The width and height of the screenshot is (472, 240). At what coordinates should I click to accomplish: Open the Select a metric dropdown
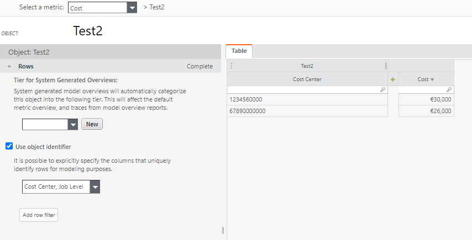click(132, 8)
